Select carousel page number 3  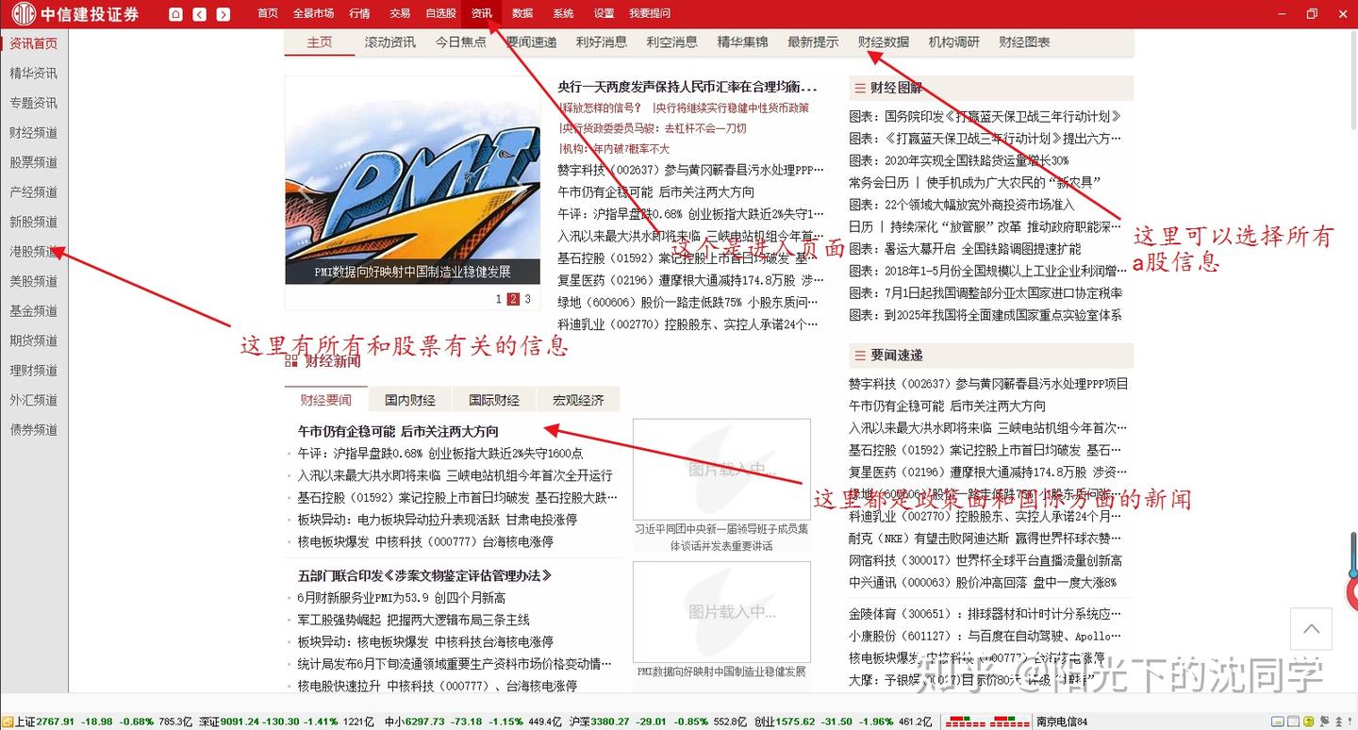[x=525, y=298]
